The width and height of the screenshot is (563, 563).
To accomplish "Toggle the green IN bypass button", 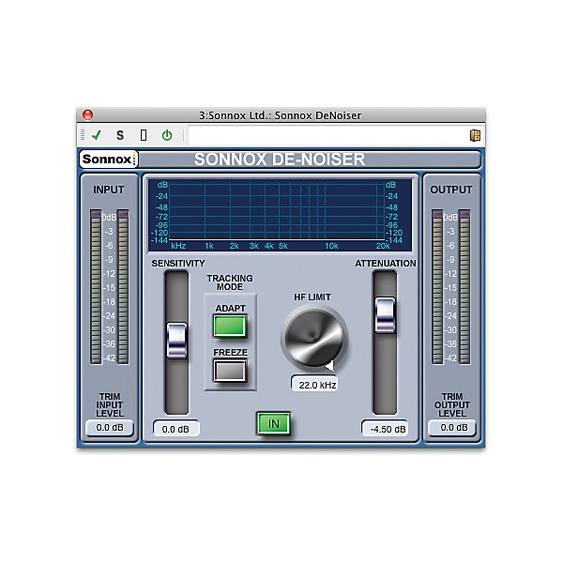I will 274,424.
